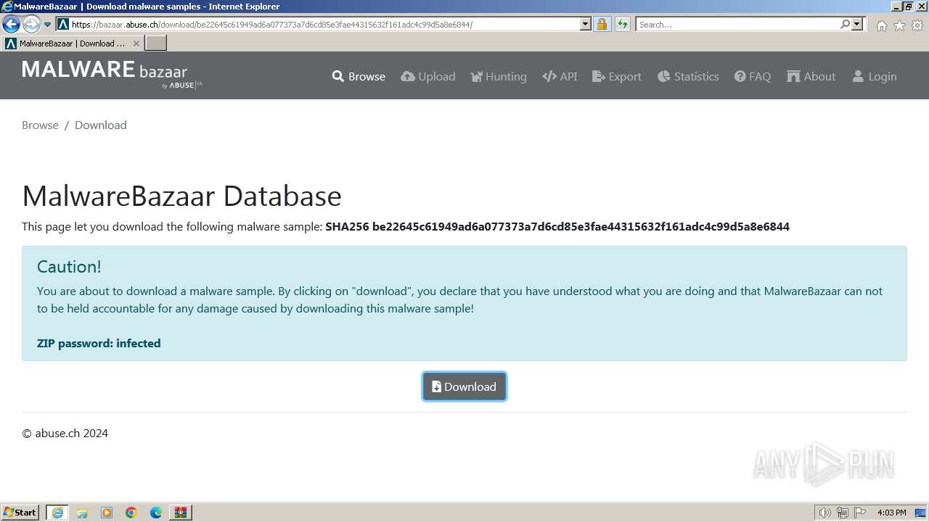Click the SHA256 hash text
Image resolution: width=929 pixels, height=522 pixels.
pyautogui.click(x=557, y=226)
